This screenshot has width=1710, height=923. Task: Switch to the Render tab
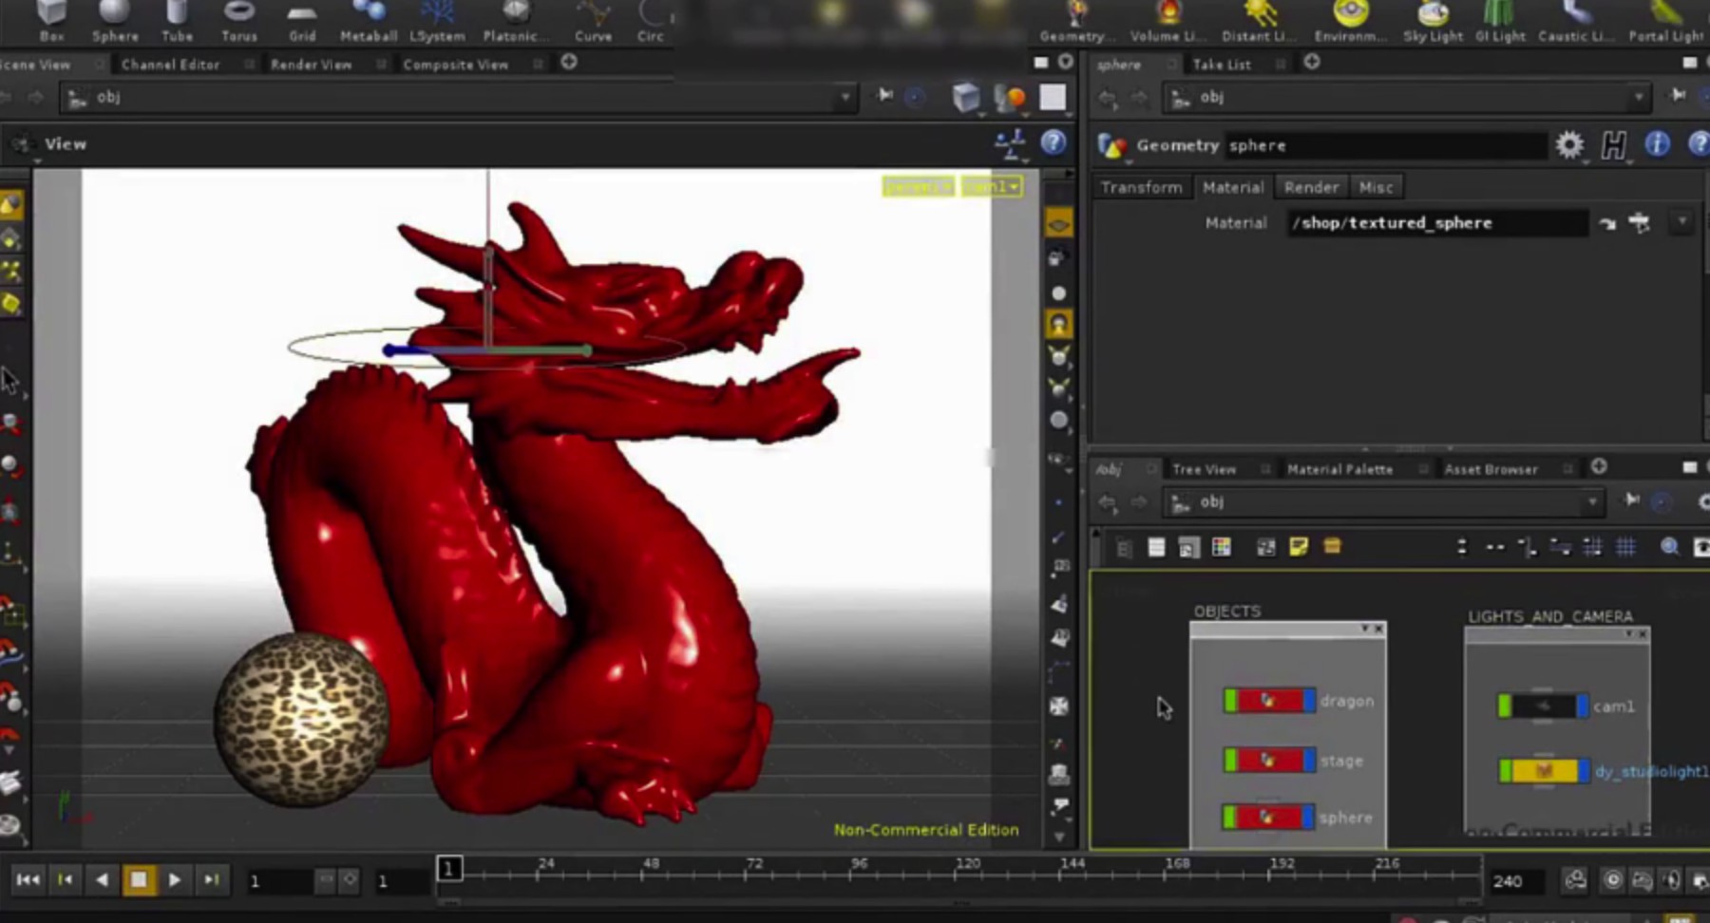[1311, 187]
